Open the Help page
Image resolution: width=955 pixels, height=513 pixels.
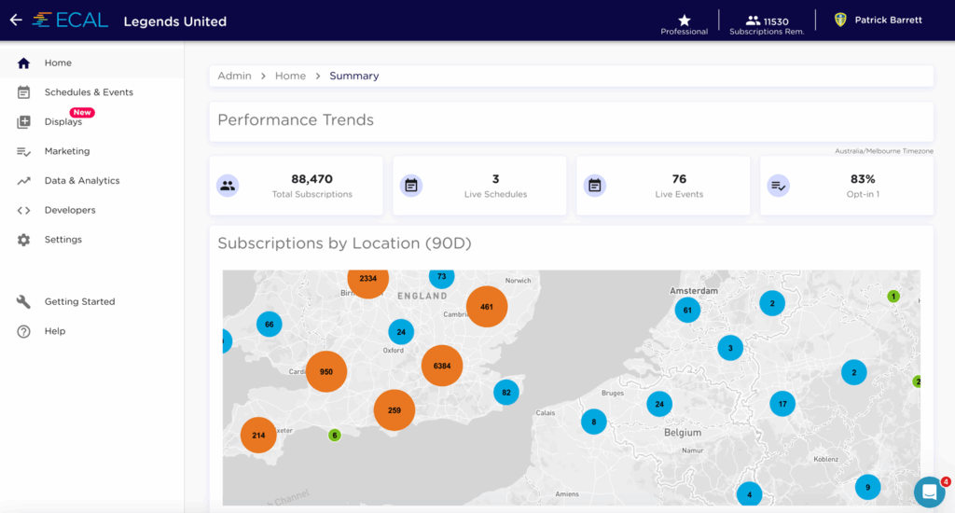point(55,331)
